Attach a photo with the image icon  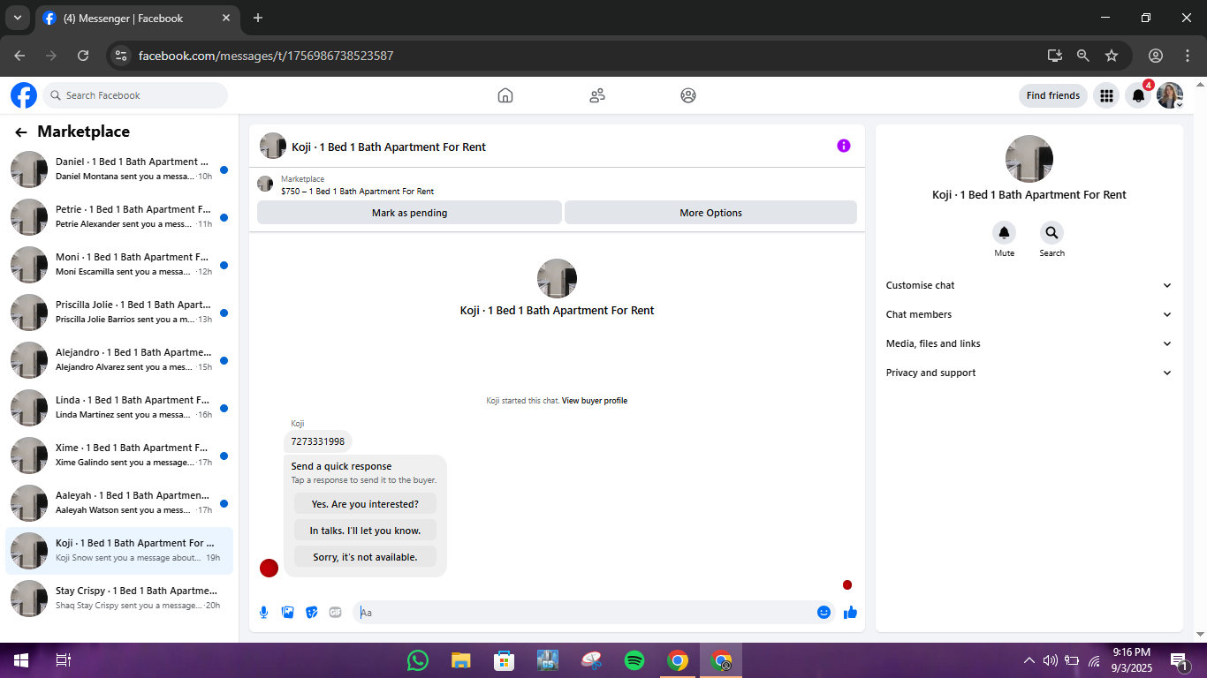(x=287, y=612)
